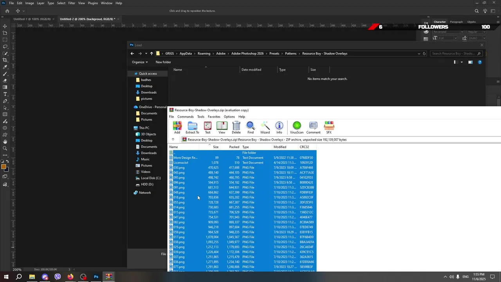The image size is (501, 282).
Task: Click WinRAR VirusScan icon
Action: [297, 128]
